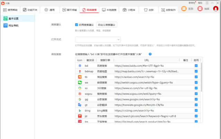Click the Taobao icon in the tb row
This screenshot has width=221, height=139.
click(80, 77)
